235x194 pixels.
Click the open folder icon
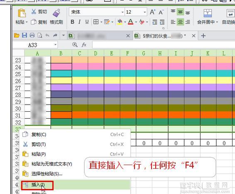coord(17,36)
